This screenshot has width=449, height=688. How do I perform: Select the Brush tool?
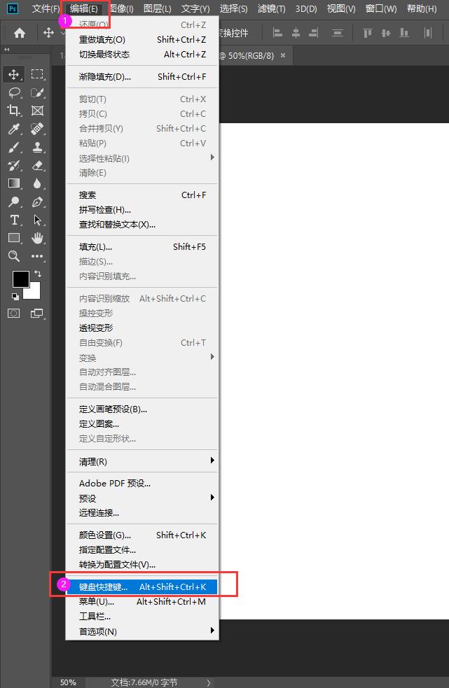coord(13,147)
